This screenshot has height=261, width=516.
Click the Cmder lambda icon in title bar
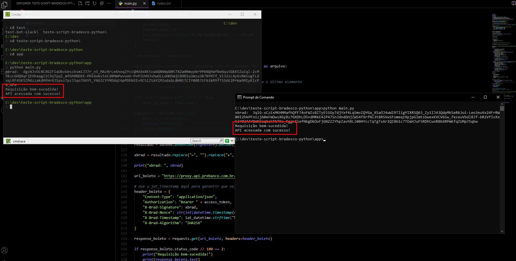coord(8,14)
